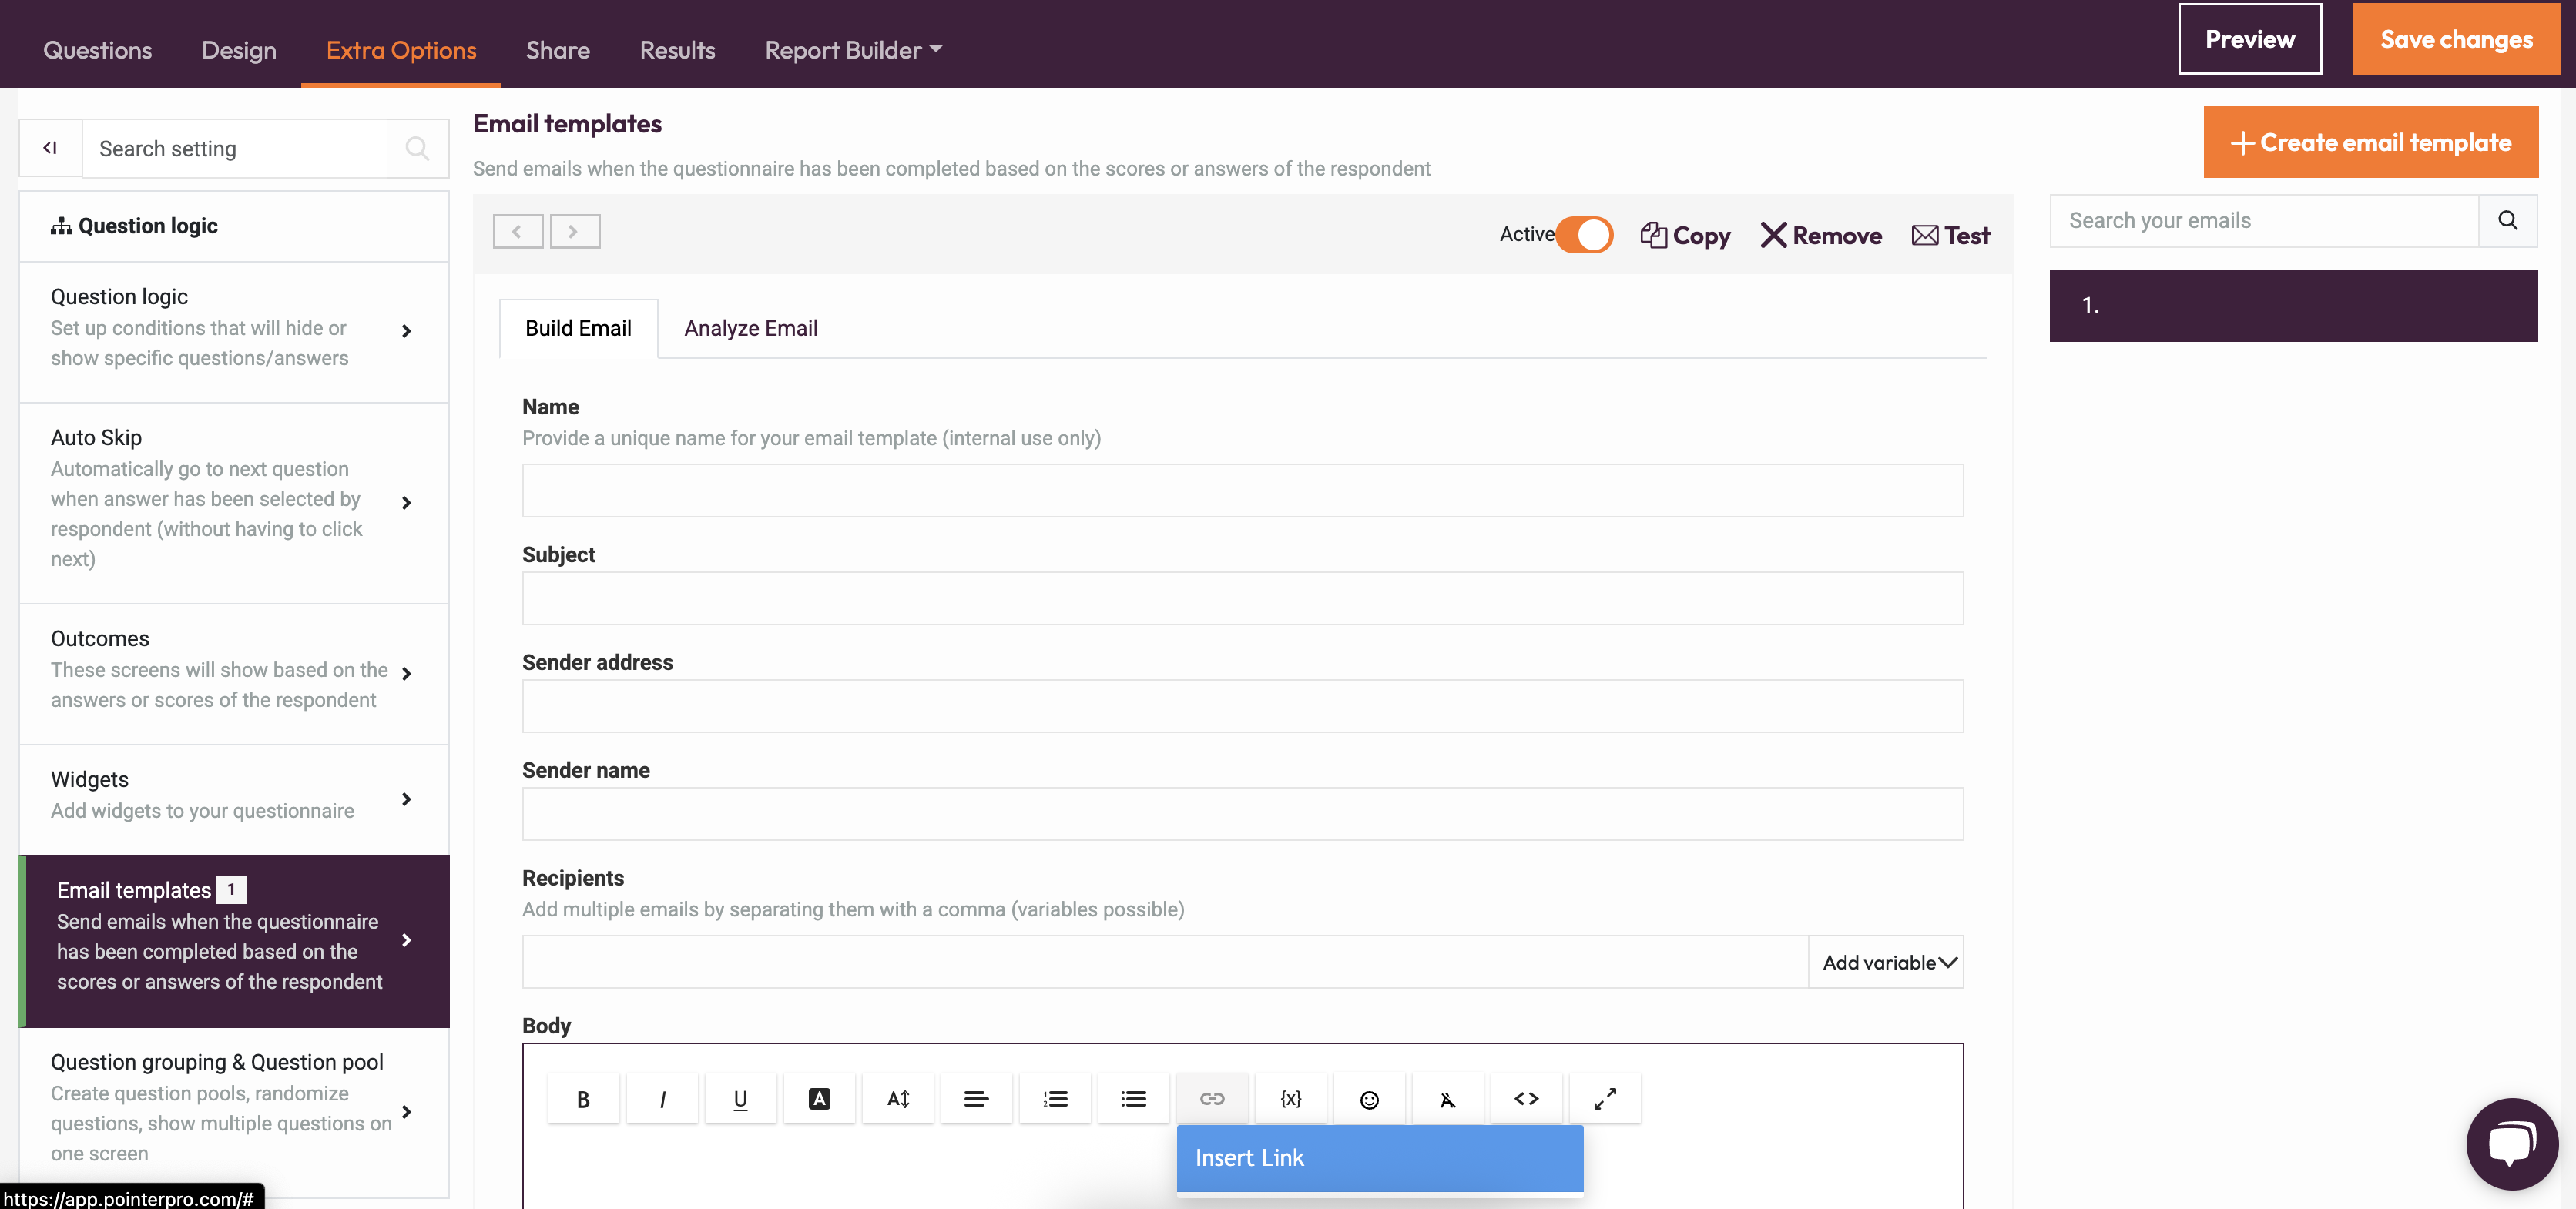Switch to the Analyze Email tab
Viewport: 2576px width, 1209px height.
(x=750, y=328)
